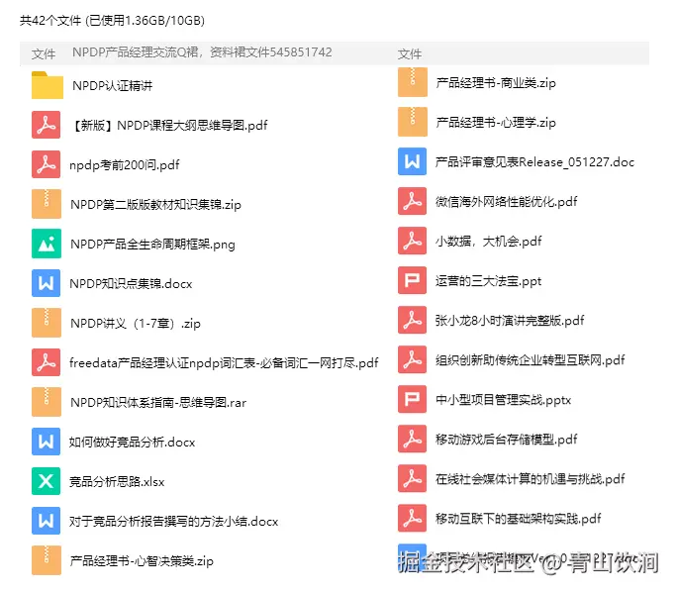Select file name 移动游戏后台存储模型.pdf
Viewport: 677px width, 593px height.
point(507,440)
